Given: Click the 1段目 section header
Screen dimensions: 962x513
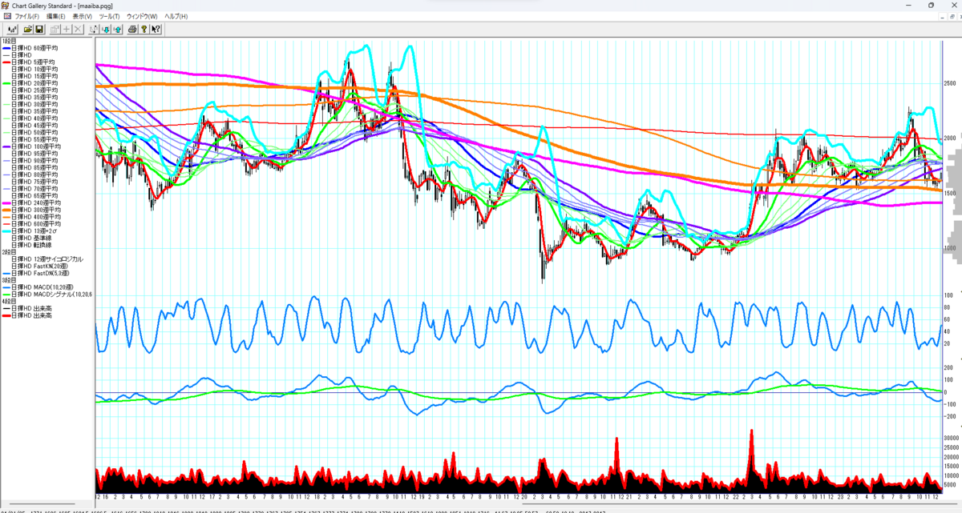Looking at the screenshot, I should 9,41.
